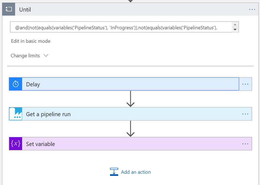Switch to Edit in basic mode
The height and width of the screenshot is (185, 260).
tap(31, 41)
